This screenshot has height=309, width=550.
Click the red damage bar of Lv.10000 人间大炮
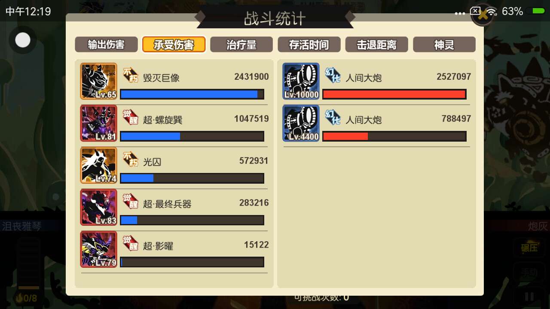(394, 94)
